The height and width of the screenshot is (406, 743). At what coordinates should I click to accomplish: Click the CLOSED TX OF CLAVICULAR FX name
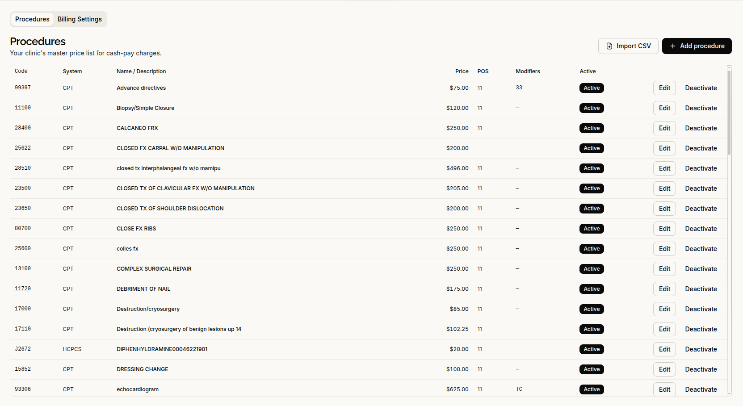pyautogui.click(x=185, y=188)
